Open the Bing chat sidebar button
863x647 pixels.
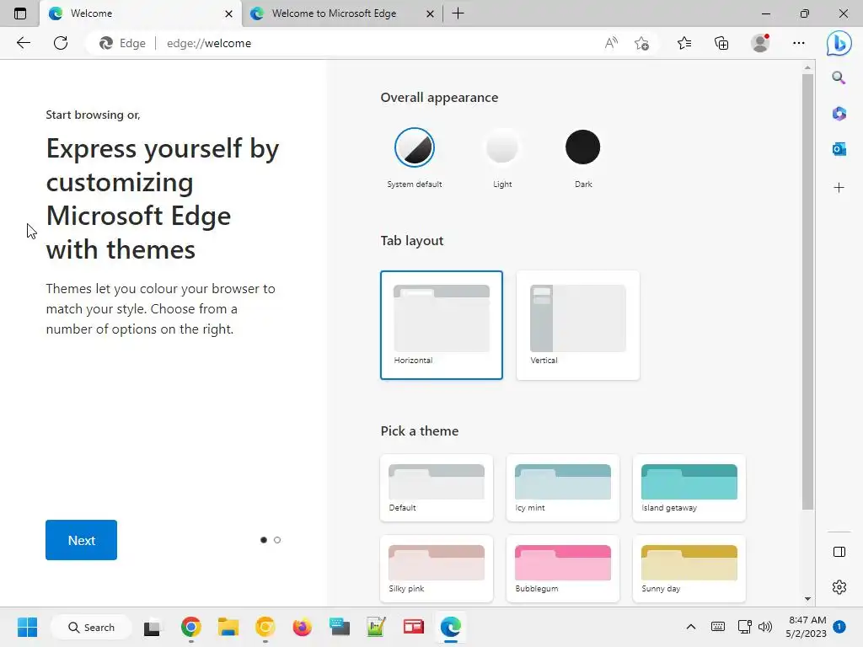[x=839, y=43]
